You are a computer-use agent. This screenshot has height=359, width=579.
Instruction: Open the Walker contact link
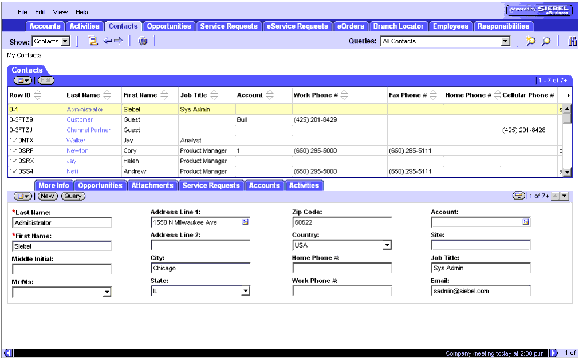pyautogui.click(x=76, y=141)
